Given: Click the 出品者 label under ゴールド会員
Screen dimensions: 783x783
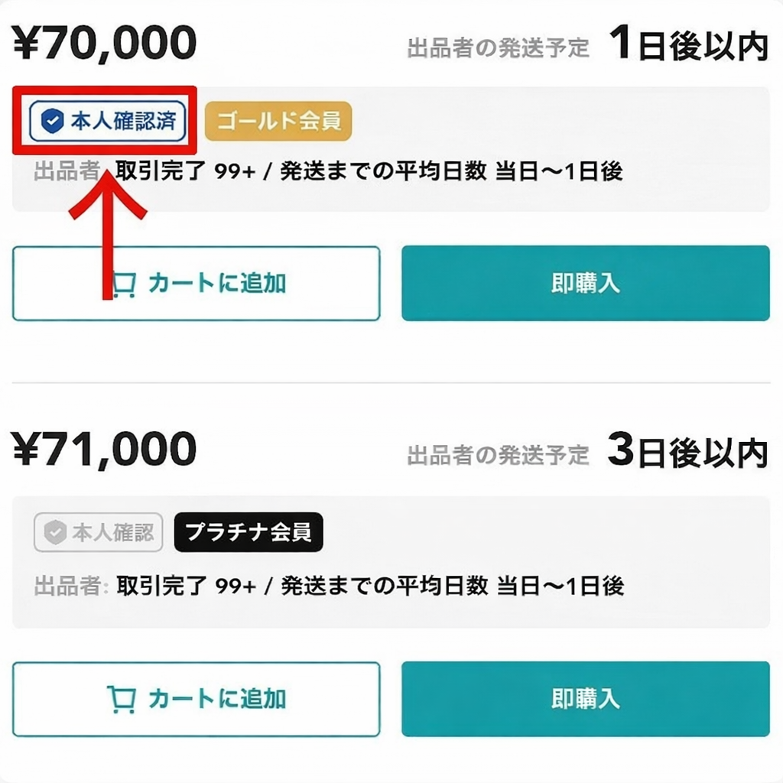Looking at the screenshot, I should click(65, 171).
